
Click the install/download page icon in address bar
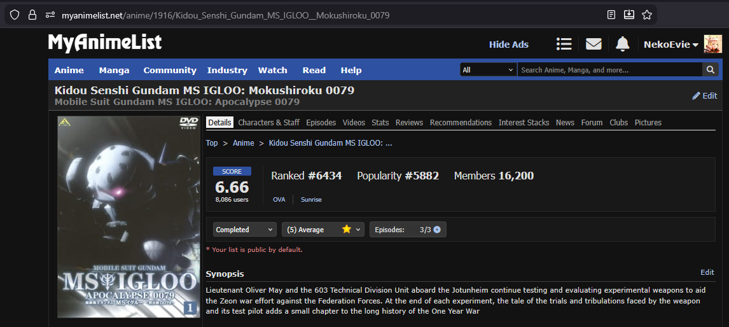tap(629, 15)
